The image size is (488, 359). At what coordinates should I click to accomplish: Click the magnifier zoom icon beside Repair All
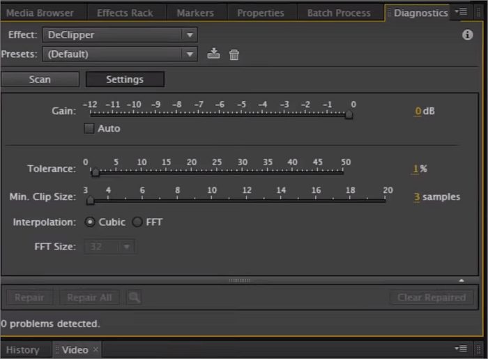pyautogui.click(x=134, y=298)
